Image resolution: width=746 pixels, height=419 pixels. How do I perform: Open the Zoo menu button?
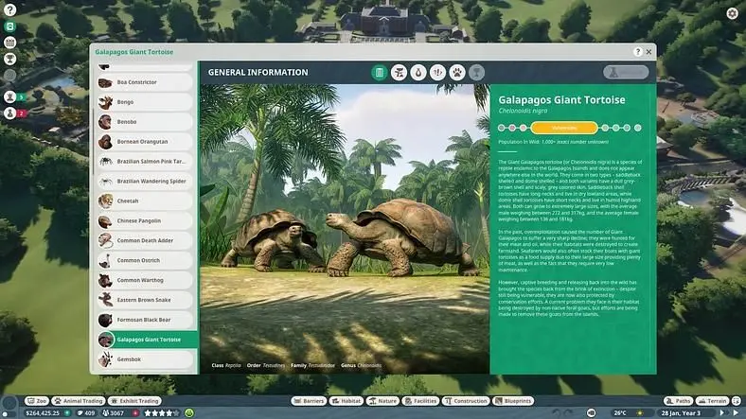click(37, 401)
